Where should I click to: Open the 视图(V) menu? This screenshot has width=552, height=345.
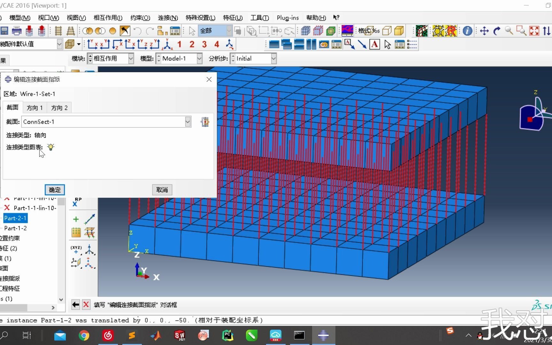(76, 18)
